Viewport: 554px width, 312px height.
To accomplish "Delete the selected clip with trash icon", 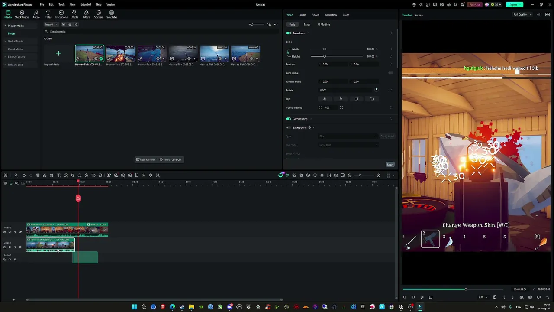I will pos(38,175).
